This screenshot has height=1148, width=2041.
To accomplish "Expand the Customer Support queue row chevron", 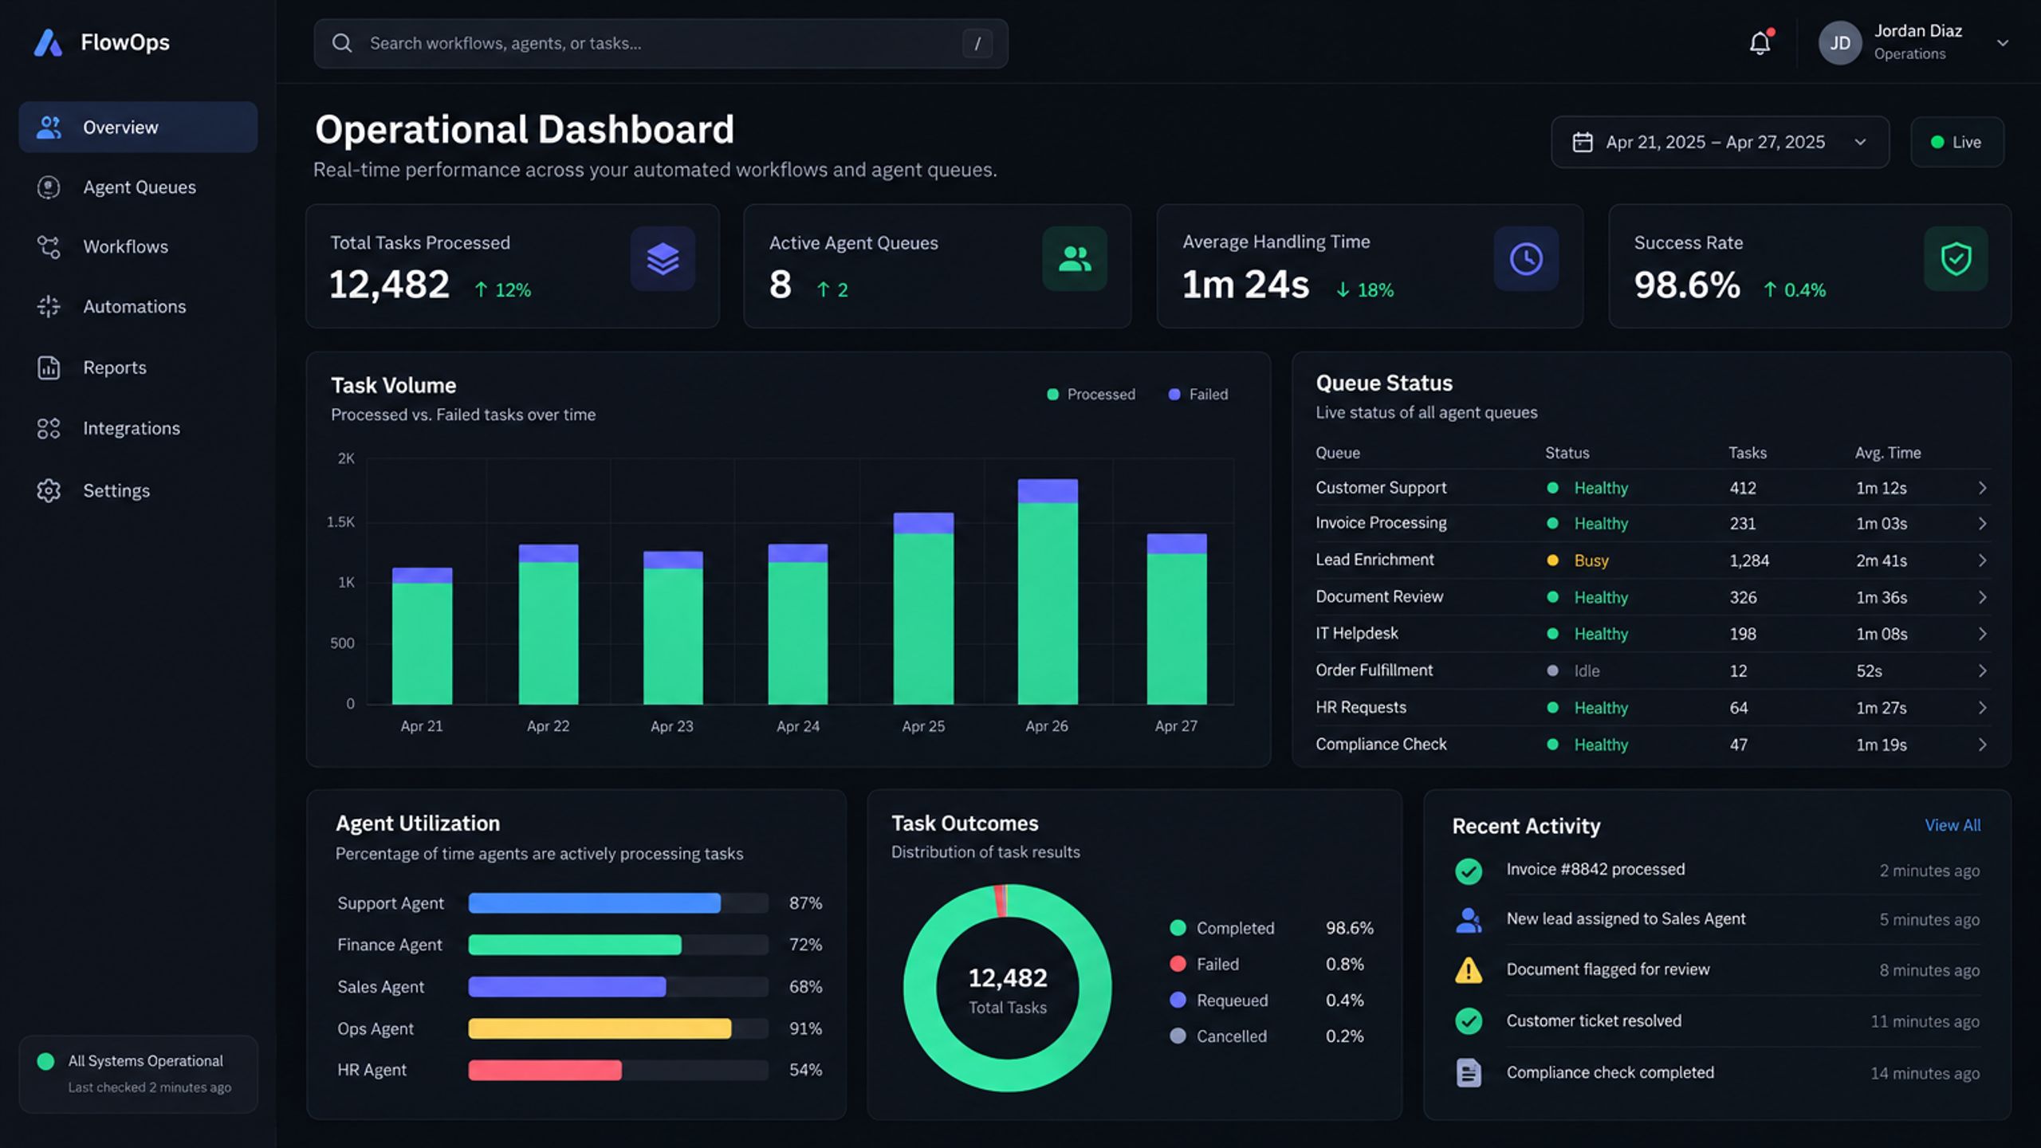I will [x=1982, y=488].
